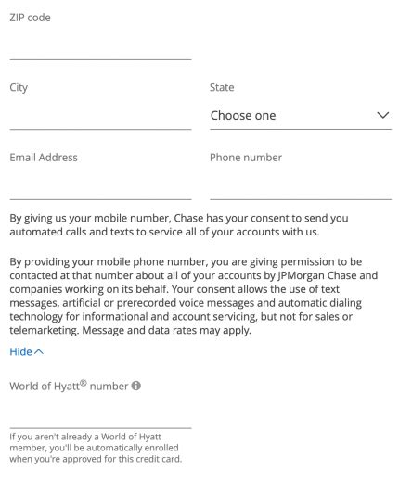This screenshot has width=412, height=482.
Task: Click the Hyatt automatic enrollment helper text
Action: 96,448
